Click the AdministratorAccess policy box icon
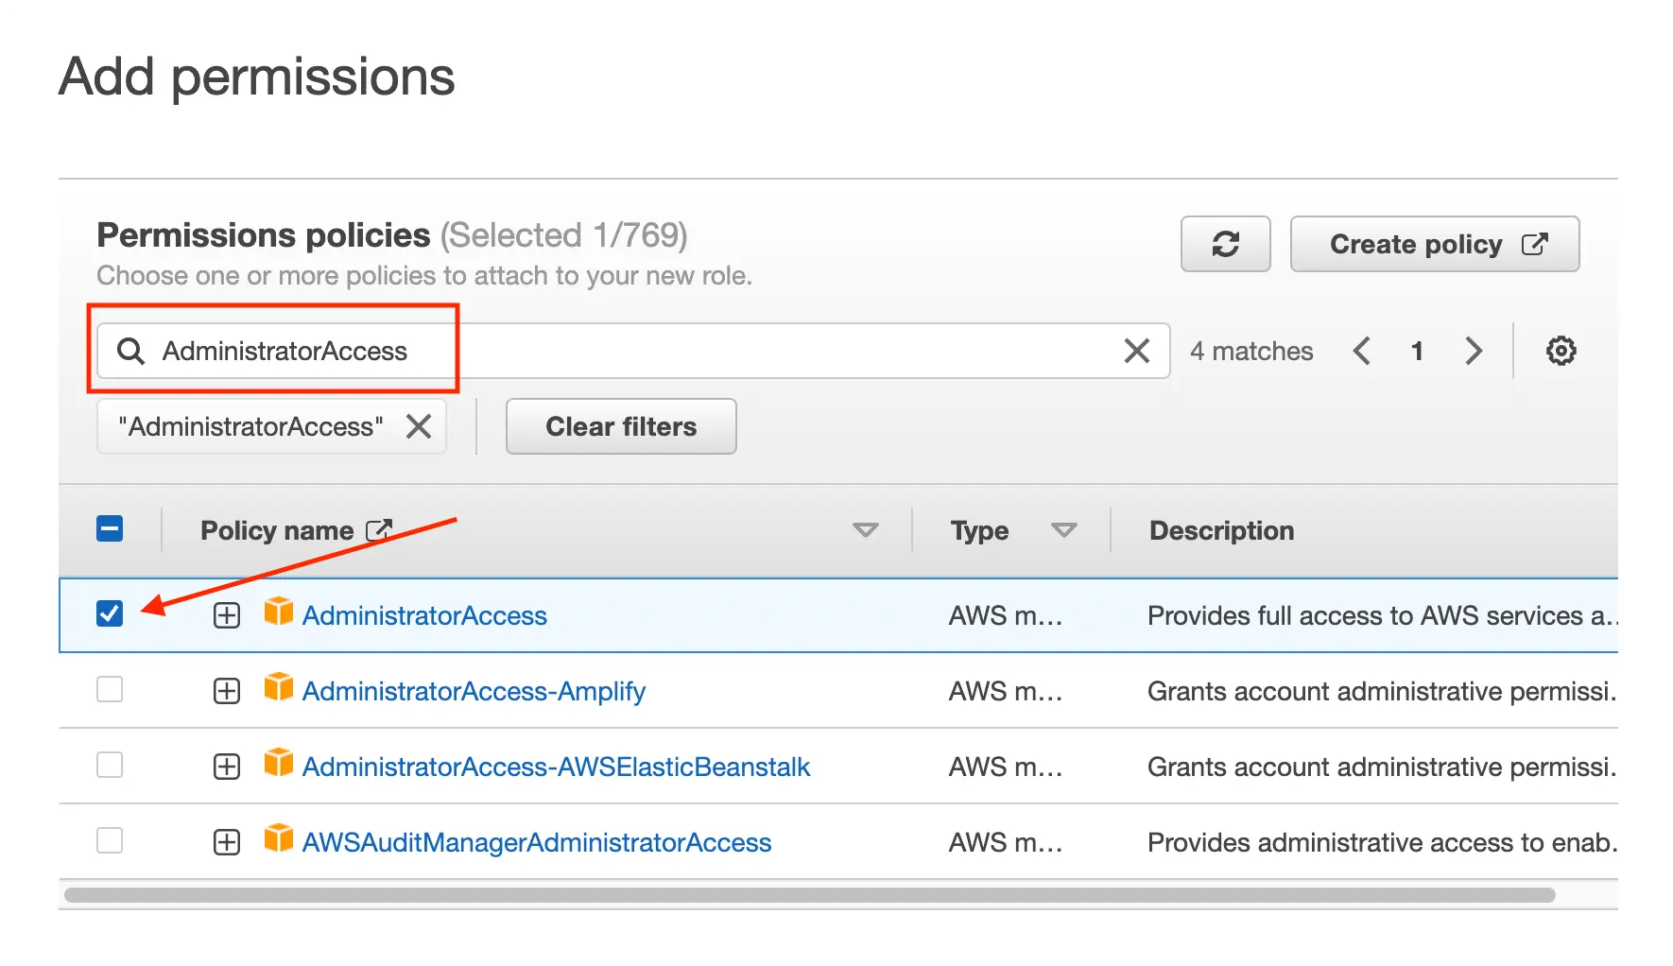Screen dimensions: 1673x966 (x=278, y=612)
